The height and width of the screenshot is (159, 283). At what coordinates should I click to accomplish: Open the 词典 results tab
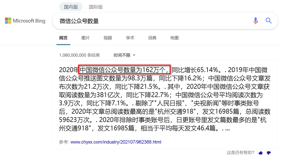(x=152, y=38)
